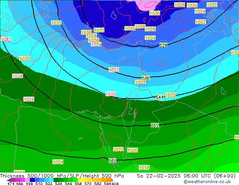Click the '558' legend value
239x185 pixels.
click(78, 183)
